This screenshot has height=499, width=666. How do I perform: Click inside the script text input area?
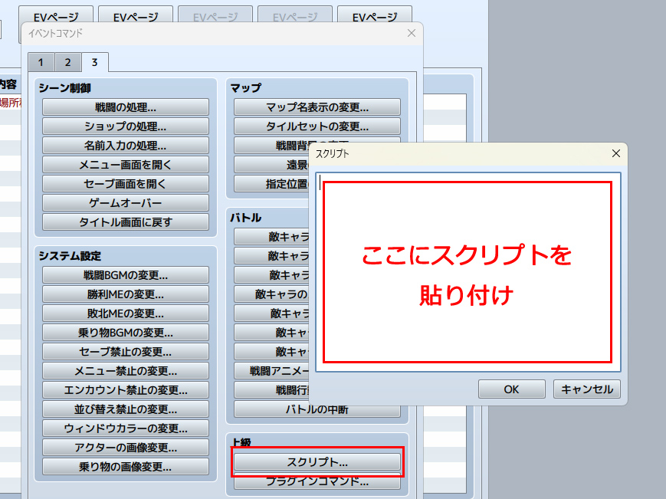pos(467,271)
